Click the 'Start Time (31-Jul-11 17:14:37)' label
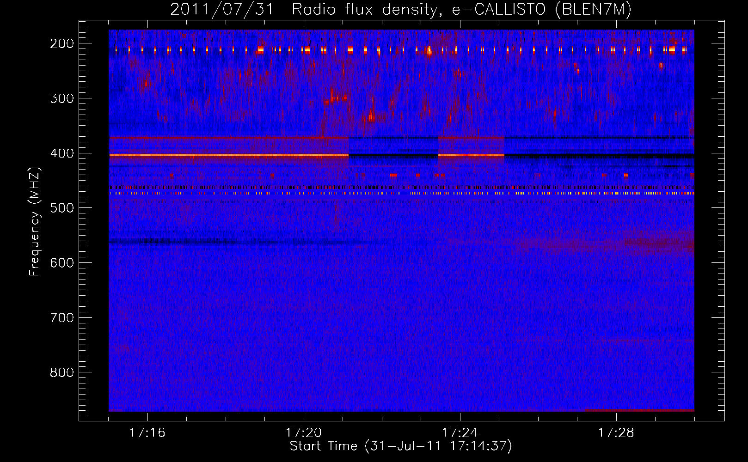This screenshot has height=462, width=748. pos(401,446)
